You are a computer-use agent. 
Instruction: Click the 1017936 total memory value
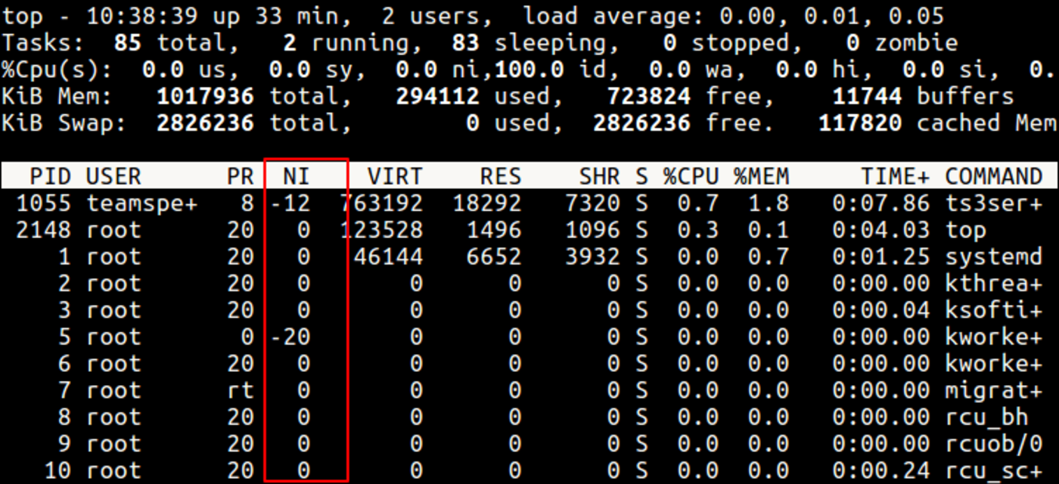[x=205, y=96]
